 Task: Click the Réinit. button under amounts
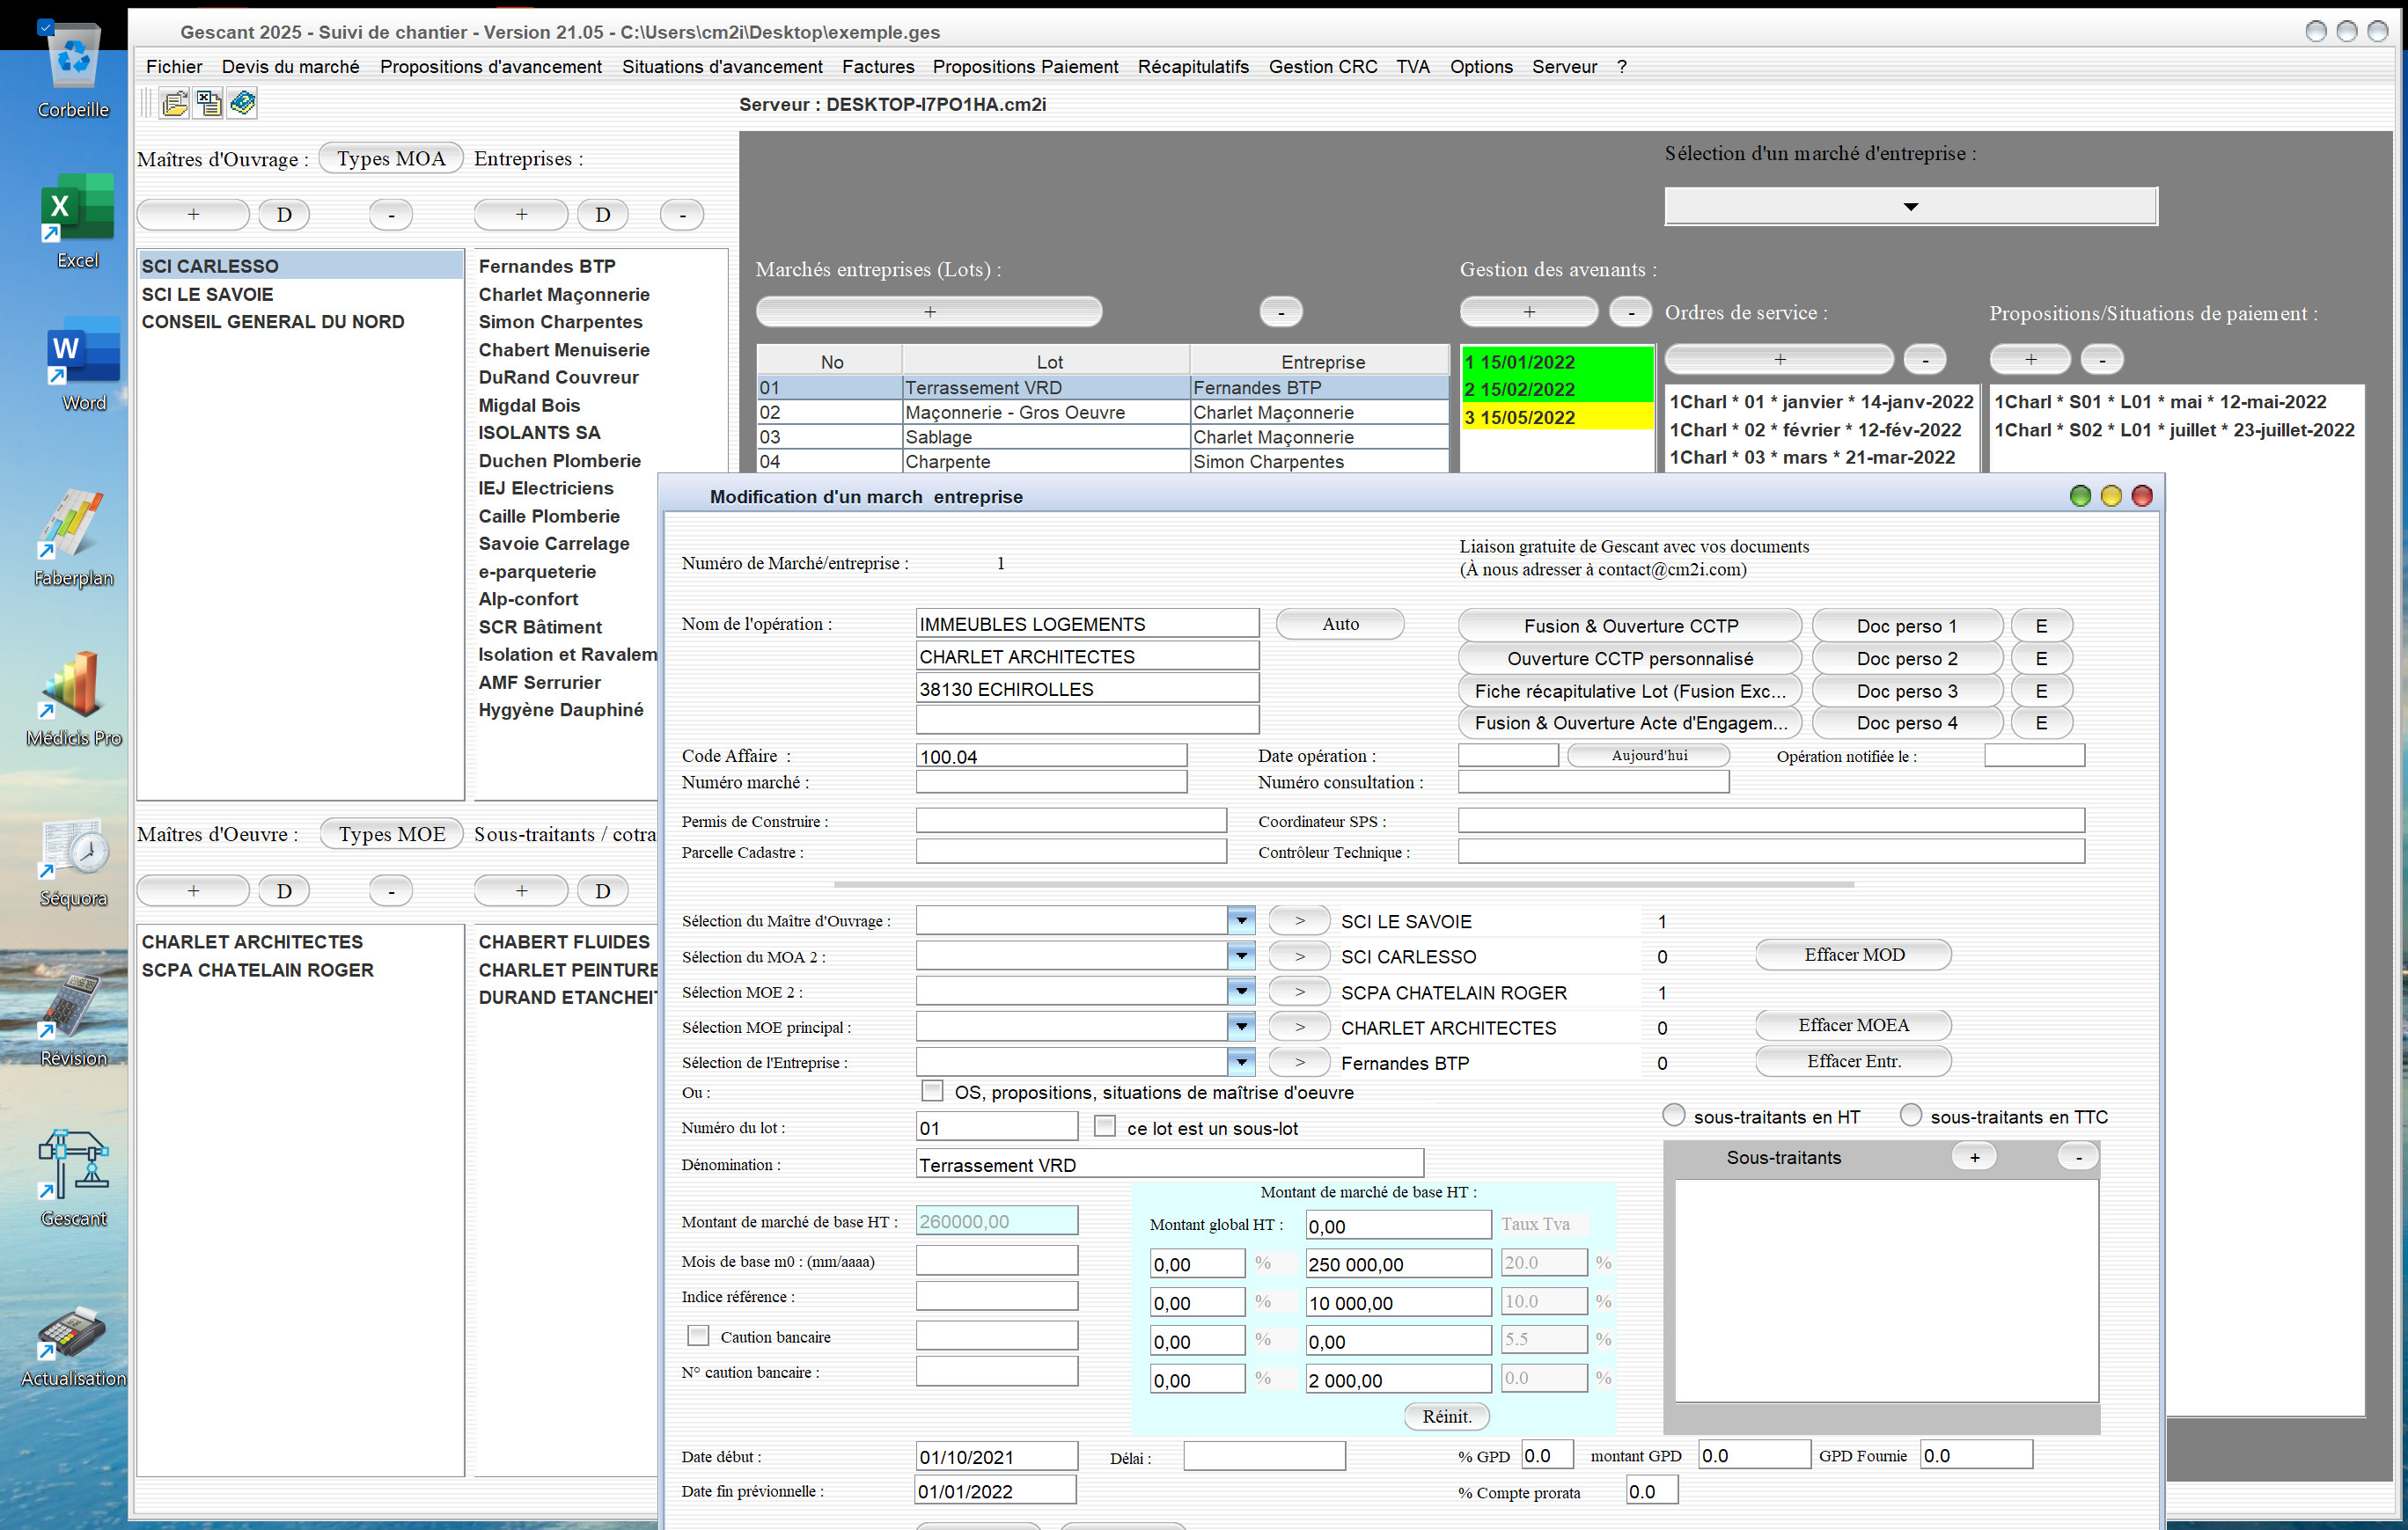(x=1447, y=1417)
